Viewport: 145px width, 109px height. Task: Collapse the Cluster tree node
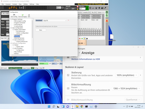point(13,45)
